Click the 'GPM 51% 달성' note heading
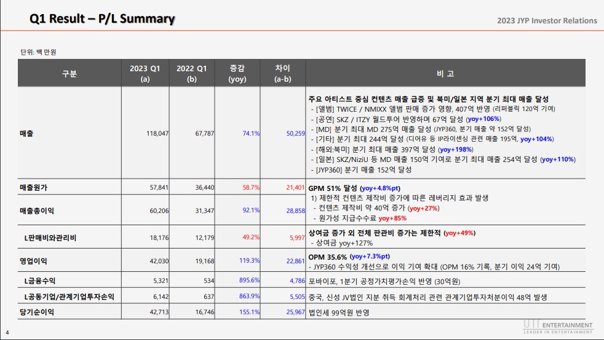This screenshot has height=340, width=604. pyautogui.click(x=354, y=188)
